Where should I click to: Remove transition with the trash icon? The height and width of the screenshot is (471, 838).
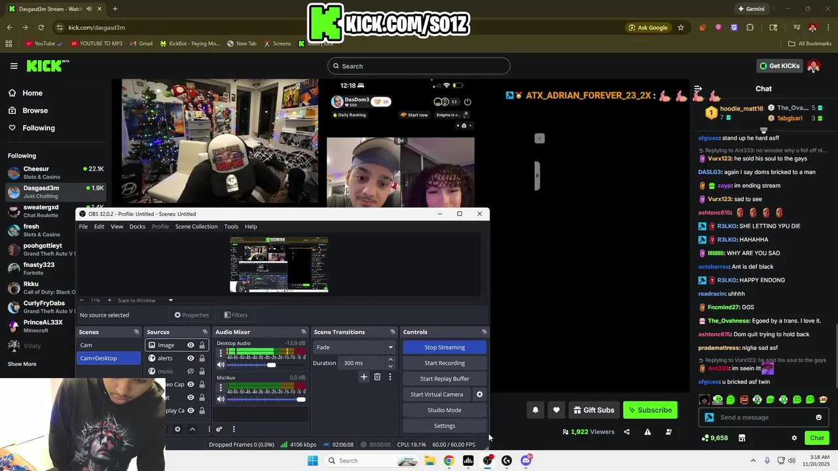377,377
